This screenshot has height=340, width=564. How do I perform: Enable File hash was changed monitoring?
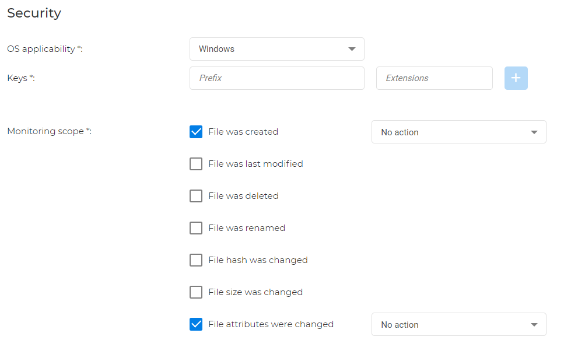tap(196, 260)
